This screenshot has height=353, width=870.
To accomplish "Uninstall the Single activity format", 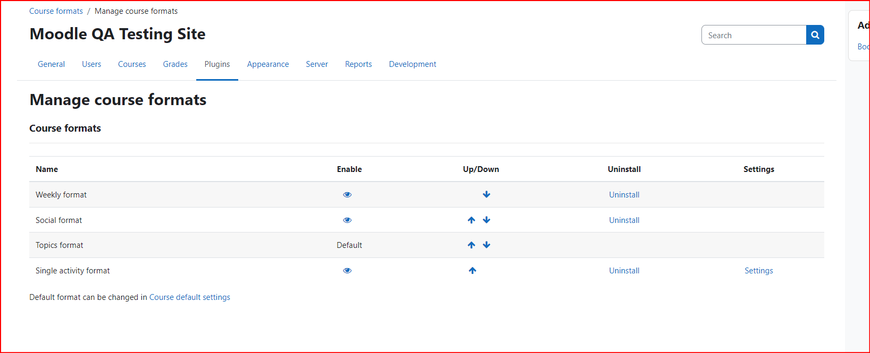I will tap(624, 271).
